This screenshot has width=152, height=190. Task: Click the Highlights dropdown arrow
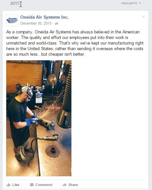click(x=140, y=3)
